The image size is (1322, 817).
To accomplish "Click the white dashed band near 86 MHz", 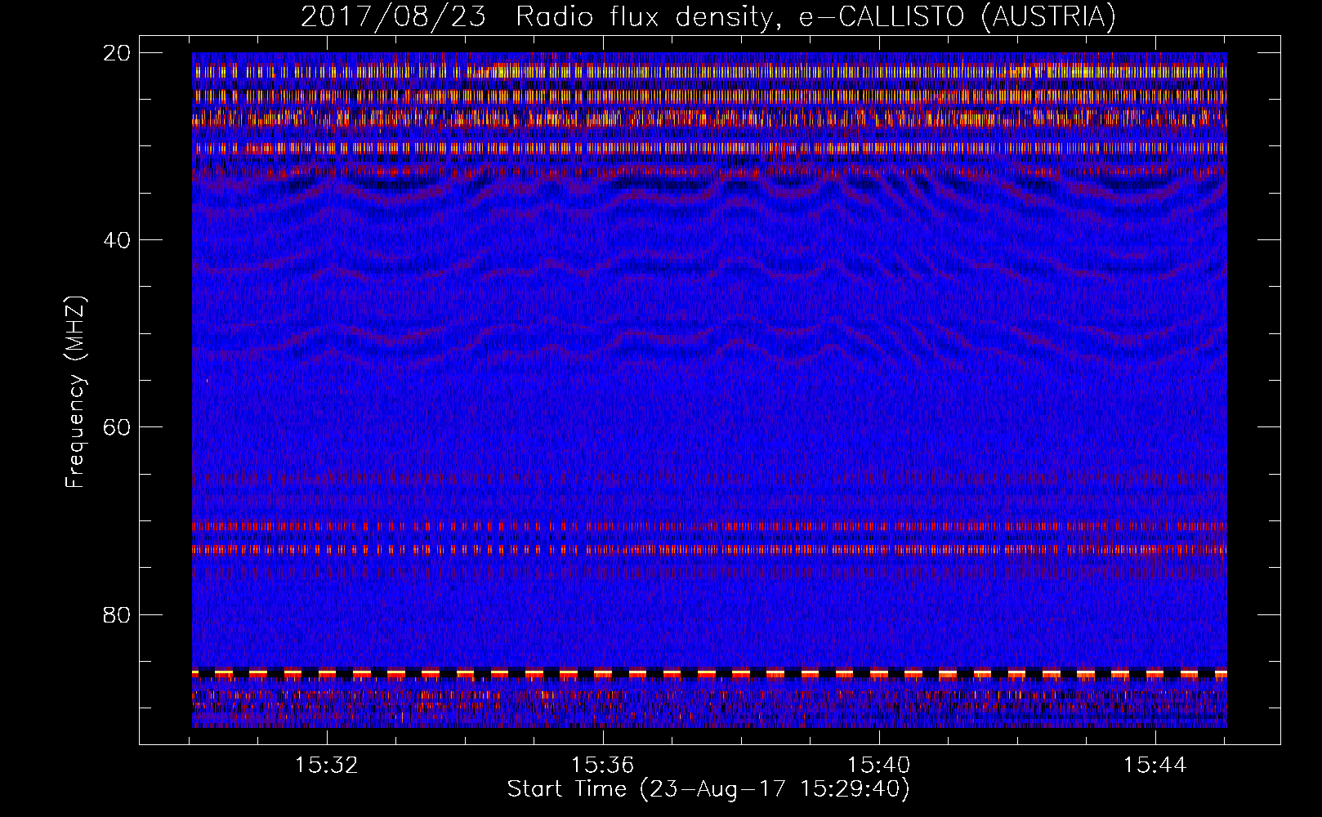I will (709, 673).
